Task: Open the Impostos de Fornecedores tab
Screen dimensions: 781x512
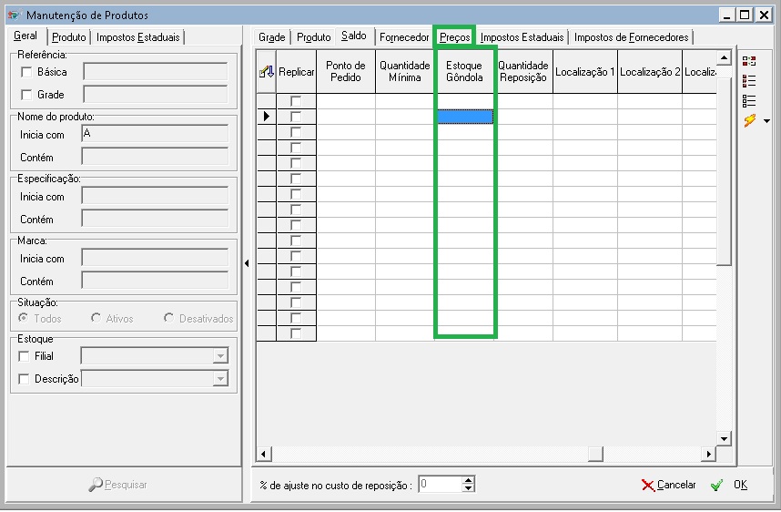Action: 631,37
